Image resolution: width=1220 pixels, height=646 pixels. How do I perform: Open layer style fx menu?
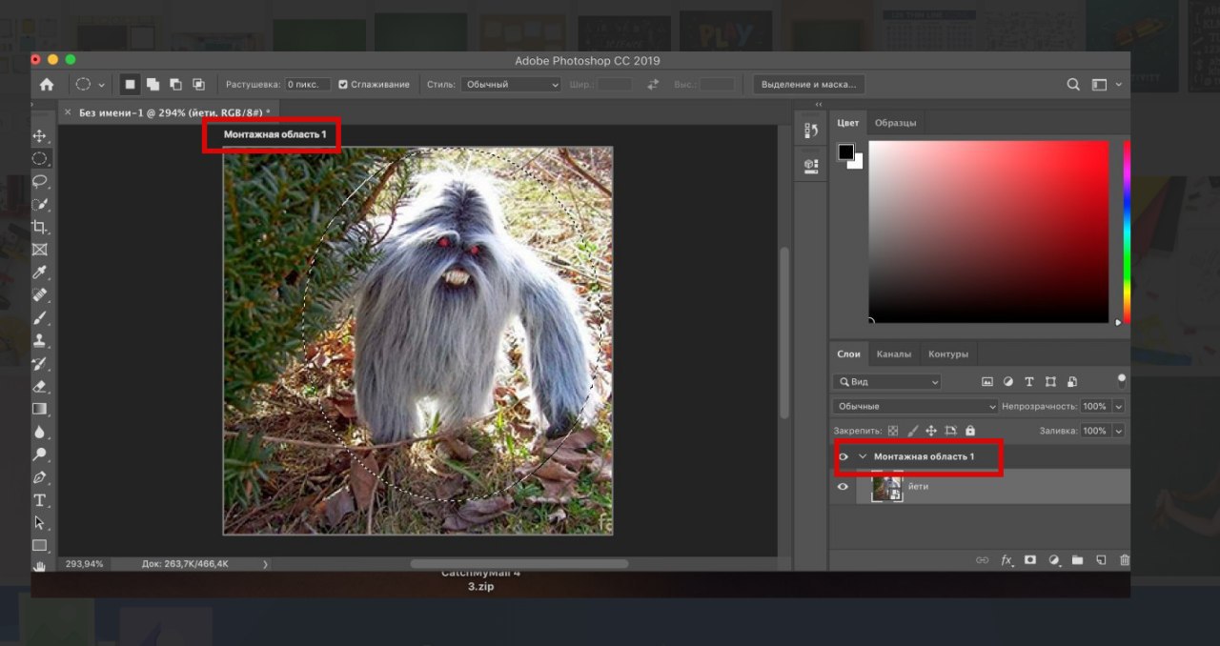(1006, 560)
